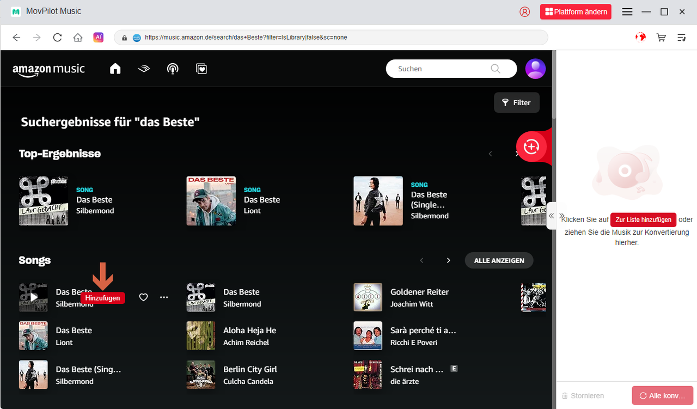Open the AI assistant icon in toolbar
The image size is (697, 409).
pos(98,37)
